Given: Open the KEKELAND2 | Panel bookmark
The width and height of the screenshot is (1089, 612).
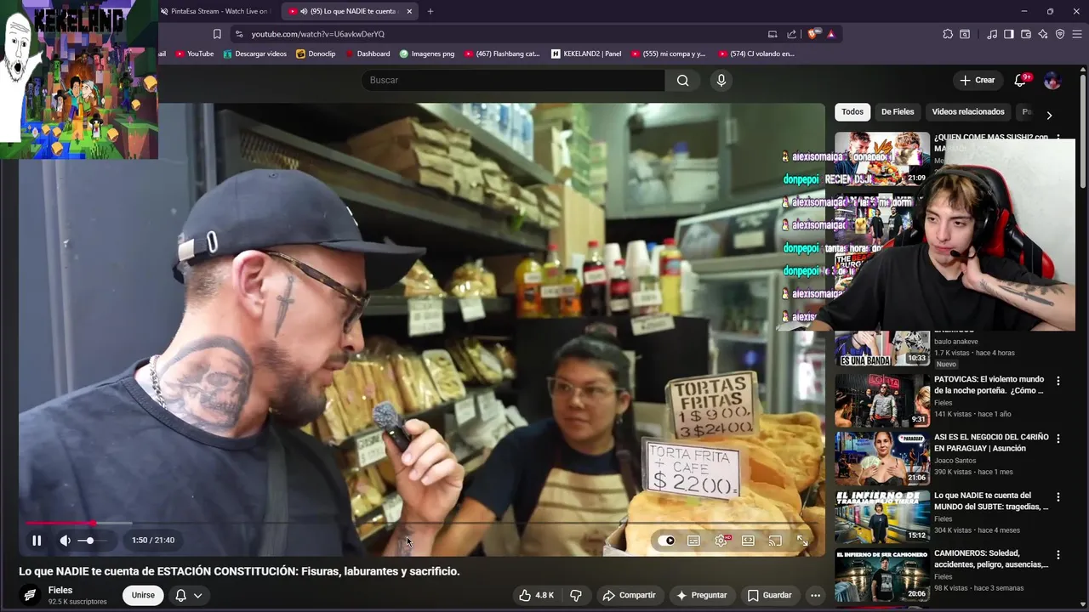Looking at the screenshot, I should tap(586, 54).
